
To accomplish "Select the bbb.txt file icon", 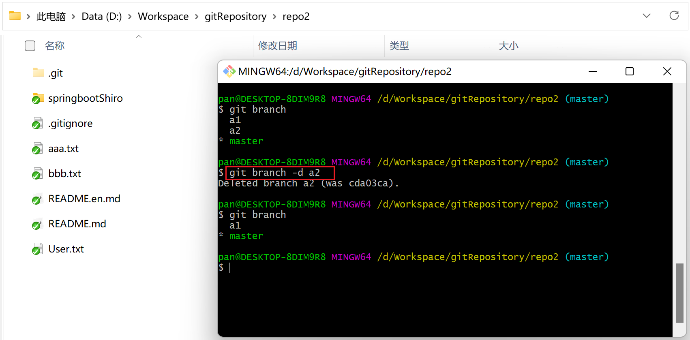I will (37, 174).
